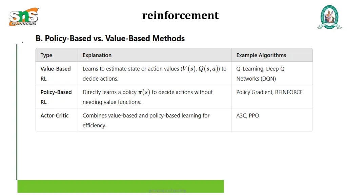Click the college emblem seal logo
This screenshot has height=195, width=347.
click(329, 17)
